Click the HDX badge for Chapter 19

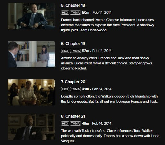[65, 51]
